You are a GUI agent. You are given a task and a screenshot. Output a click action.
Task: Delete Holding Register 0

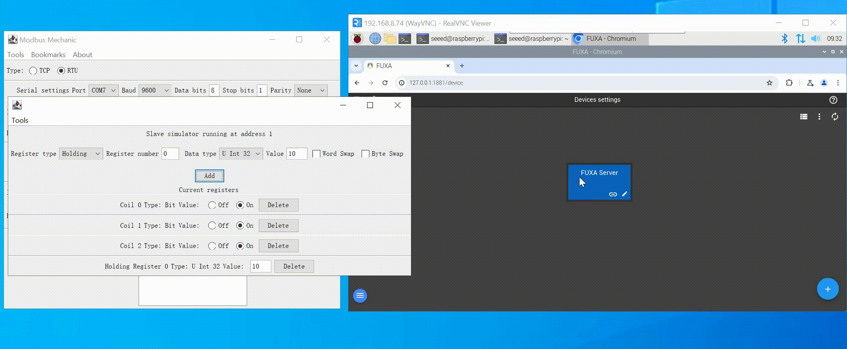pyautogui.click(x=294, y=267)
